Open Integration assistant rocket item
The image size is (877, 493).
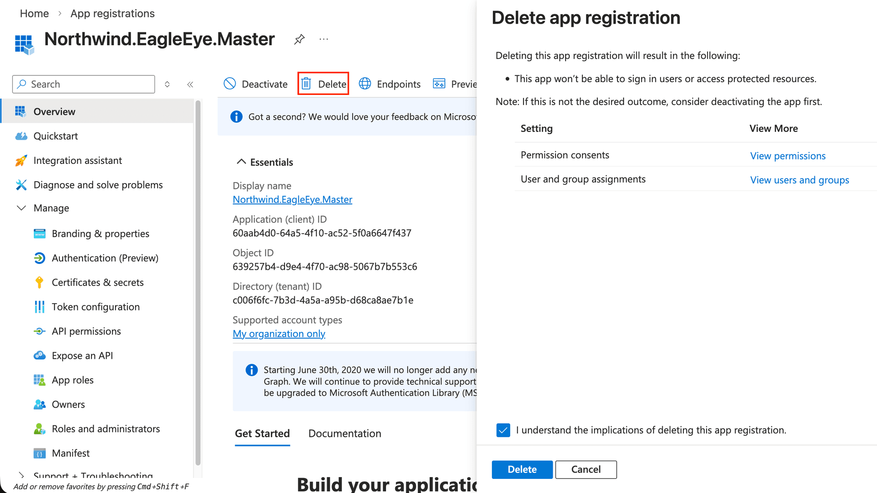point(78,161)
